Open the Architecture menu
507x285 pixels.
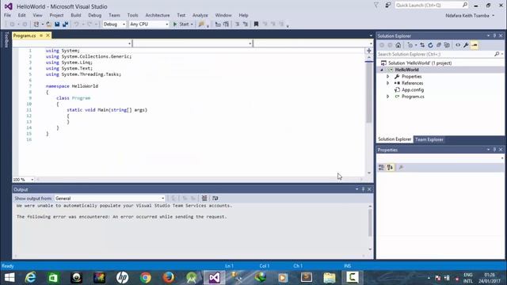(158, 15)
